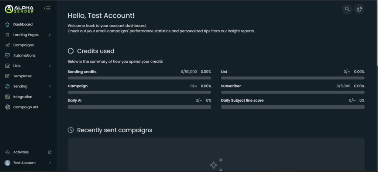This screenshot has width=378, height=172.
Task: Expand the Integration submenu chevron
Action: pyautogui.click(x=50, y=97)
